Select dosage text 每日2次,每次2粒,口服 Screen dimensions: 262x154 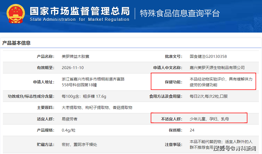(209, 96)
